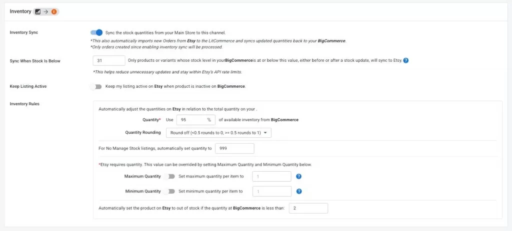Click the Quantity Rounding label

click(x=143, y=133)
